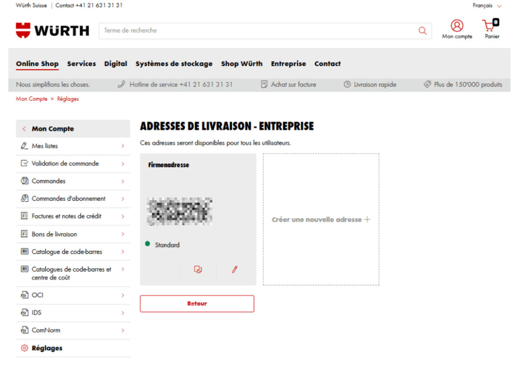
Task: Click the Bons de livraison icon
Action: 24,234
